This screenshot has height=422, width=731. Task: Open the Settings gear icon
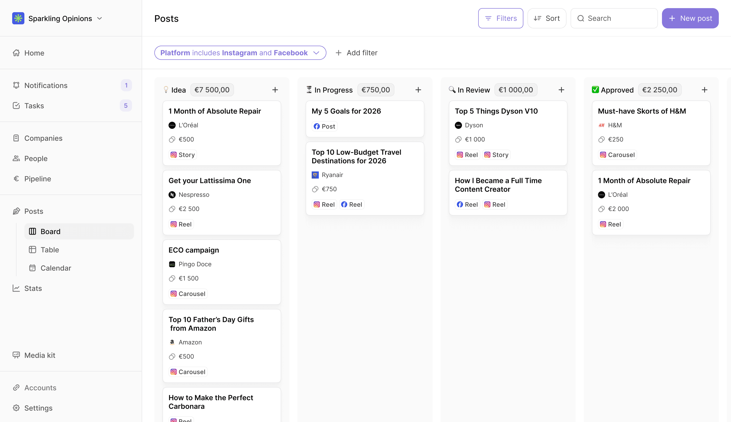tap(16, 408)
